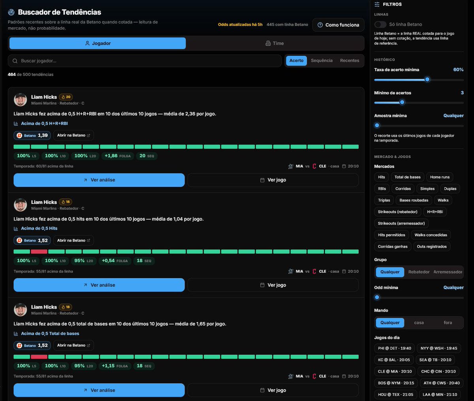The height and width of the screenshot is (401, 474).
Task: Select the Walks concedidas market chip
Action: click(431, 235)
